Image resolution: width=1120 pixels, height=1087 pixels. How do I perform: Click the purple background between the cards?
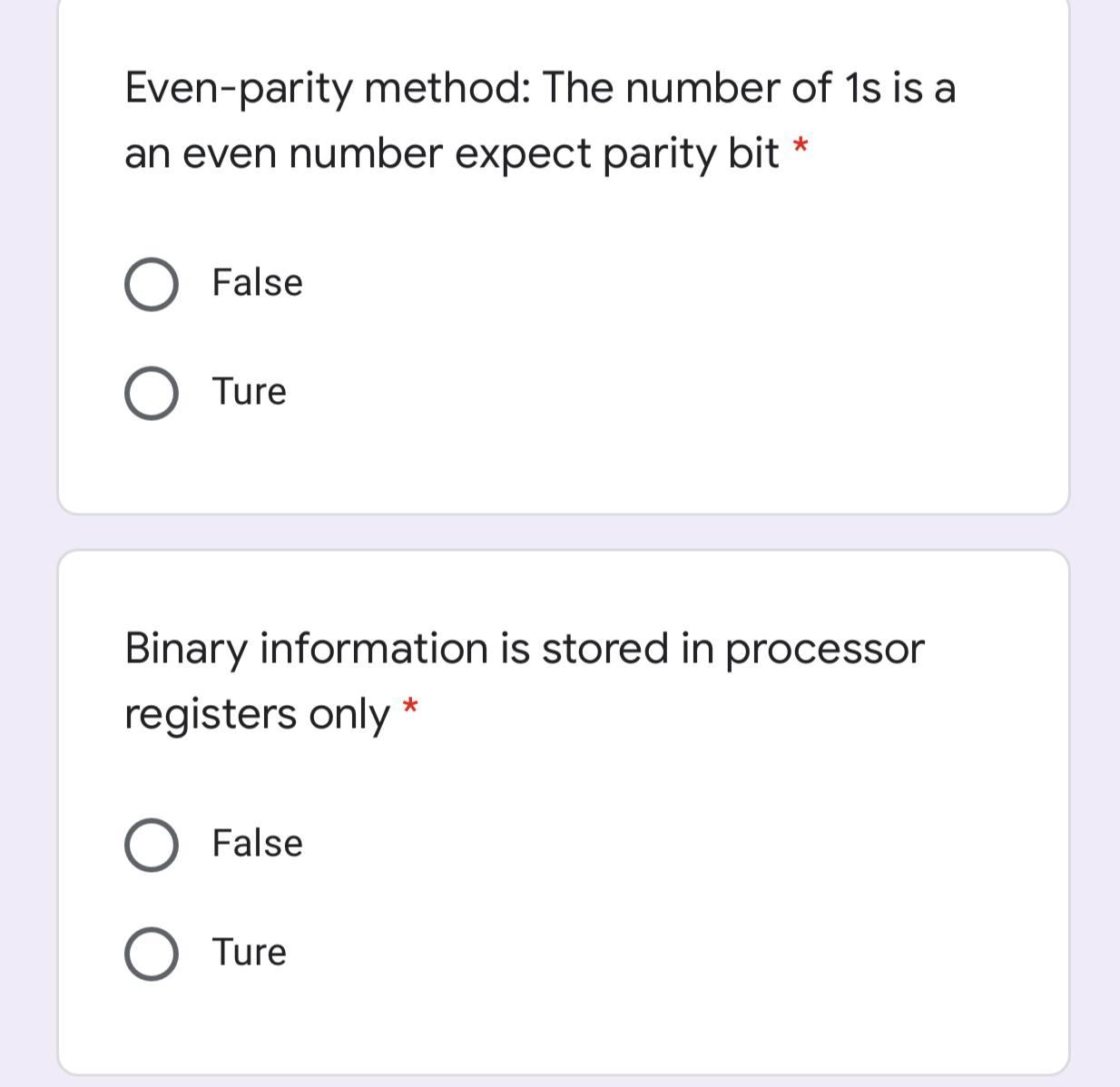[560, 531]
